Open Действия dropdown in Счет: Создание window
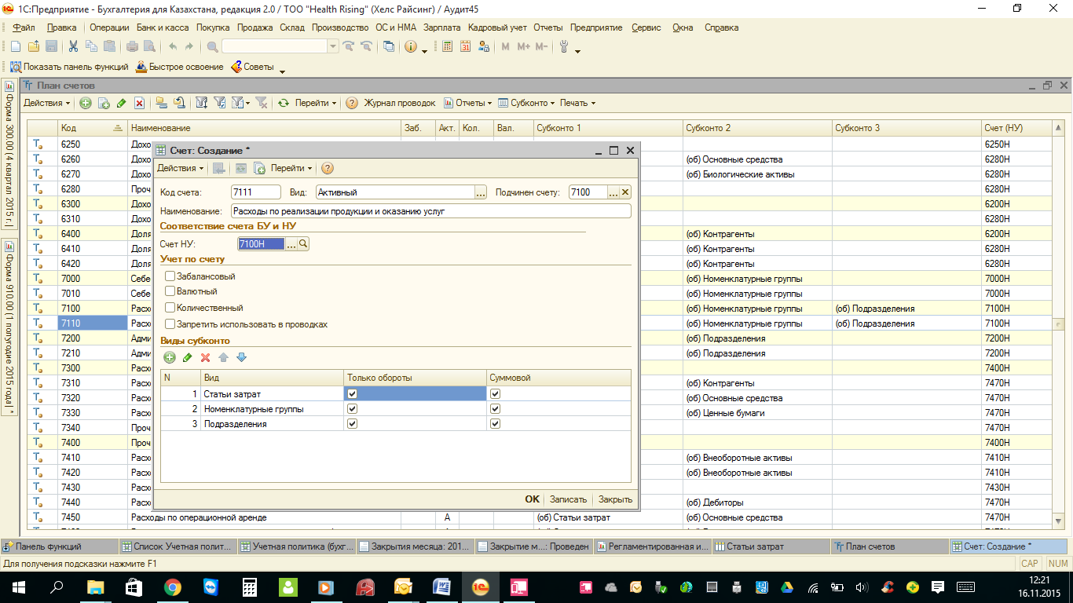The image size is (1073, 603). pos(180,168)
